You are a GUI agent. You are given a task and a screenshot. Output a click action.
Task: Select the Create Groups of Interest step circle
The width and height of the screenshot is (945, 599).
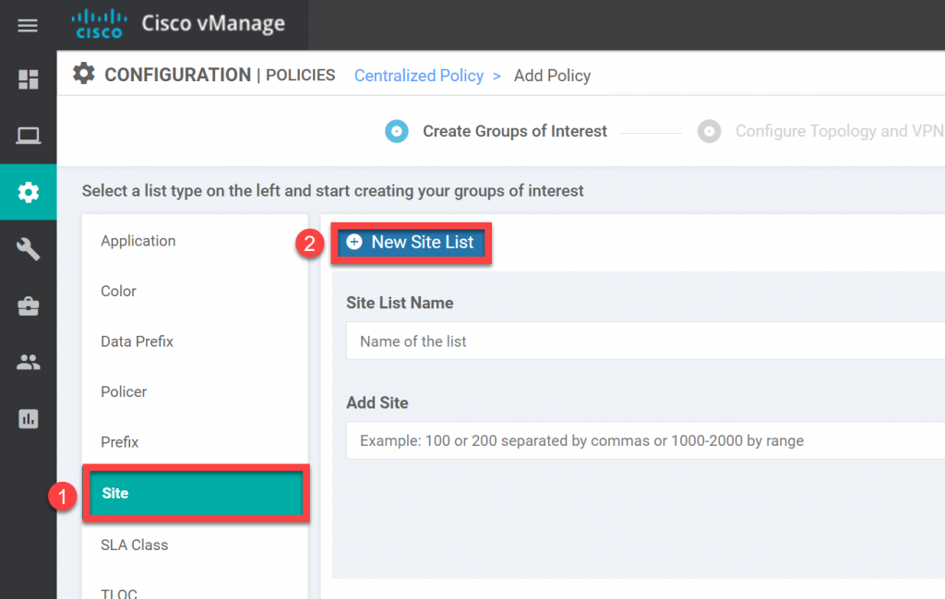[397, 131]
